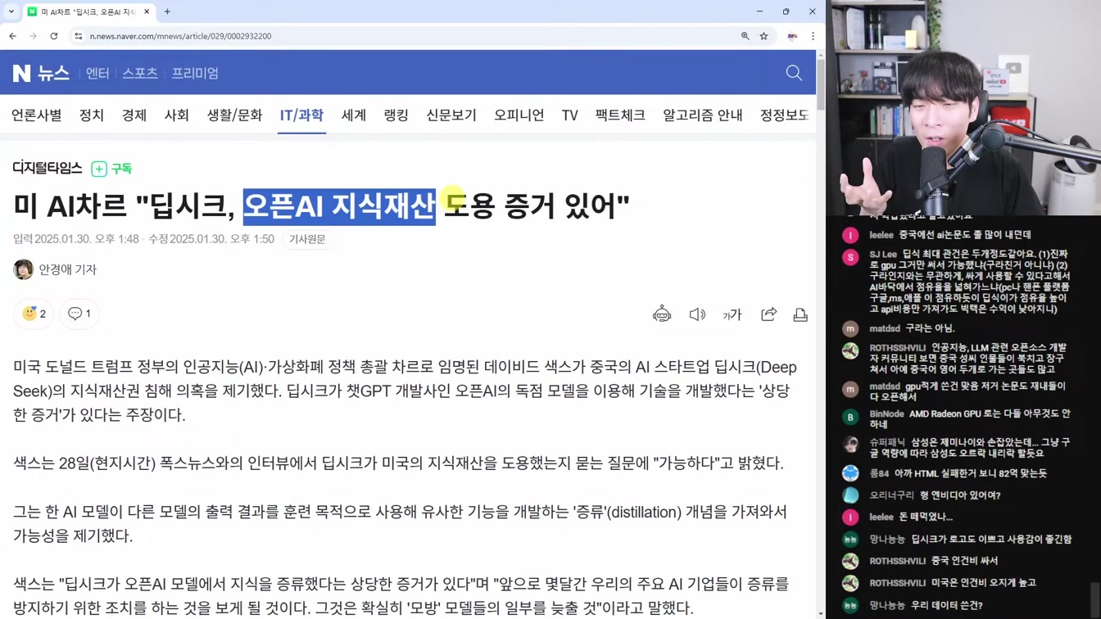Select the 정치 tab

(92, 115)
